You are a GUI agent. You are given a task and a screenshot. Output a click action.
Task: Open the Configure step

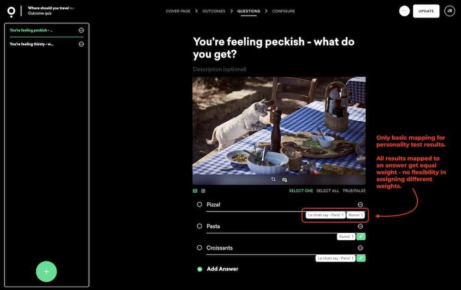pos(284,11)
